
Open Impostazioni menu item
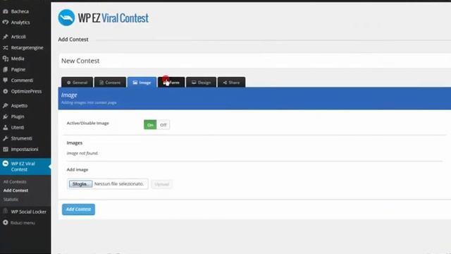pos(25,149)
